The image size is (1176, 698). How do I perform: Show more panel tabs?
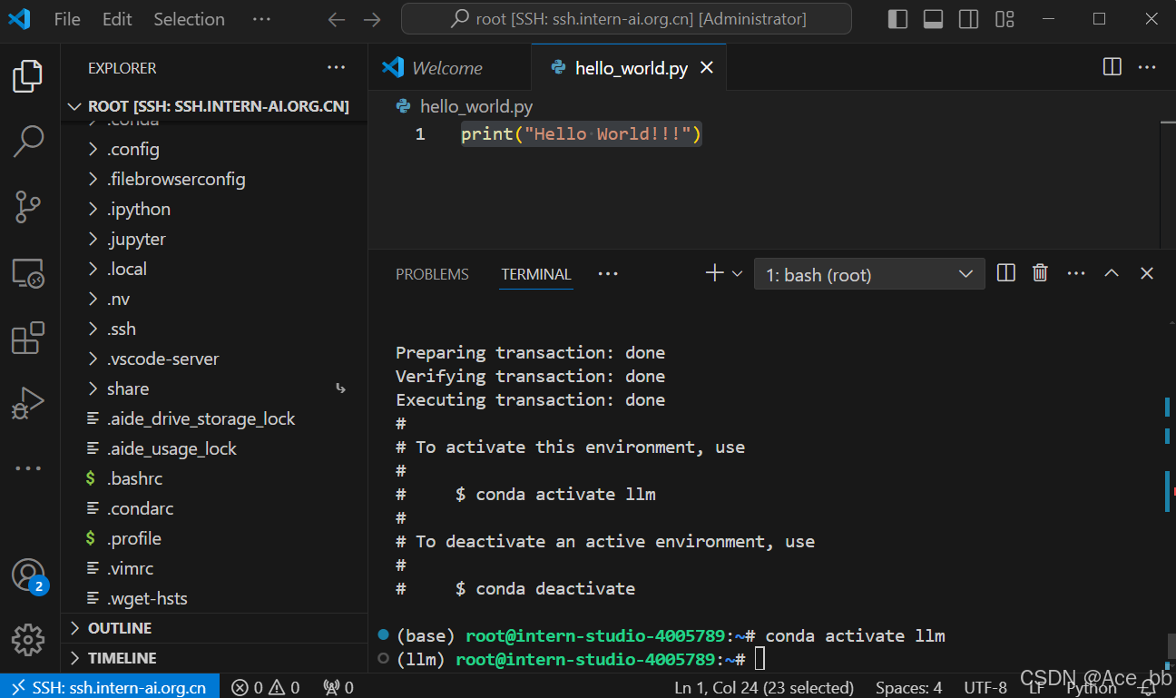pyautogui.click(x=608, y=273)
